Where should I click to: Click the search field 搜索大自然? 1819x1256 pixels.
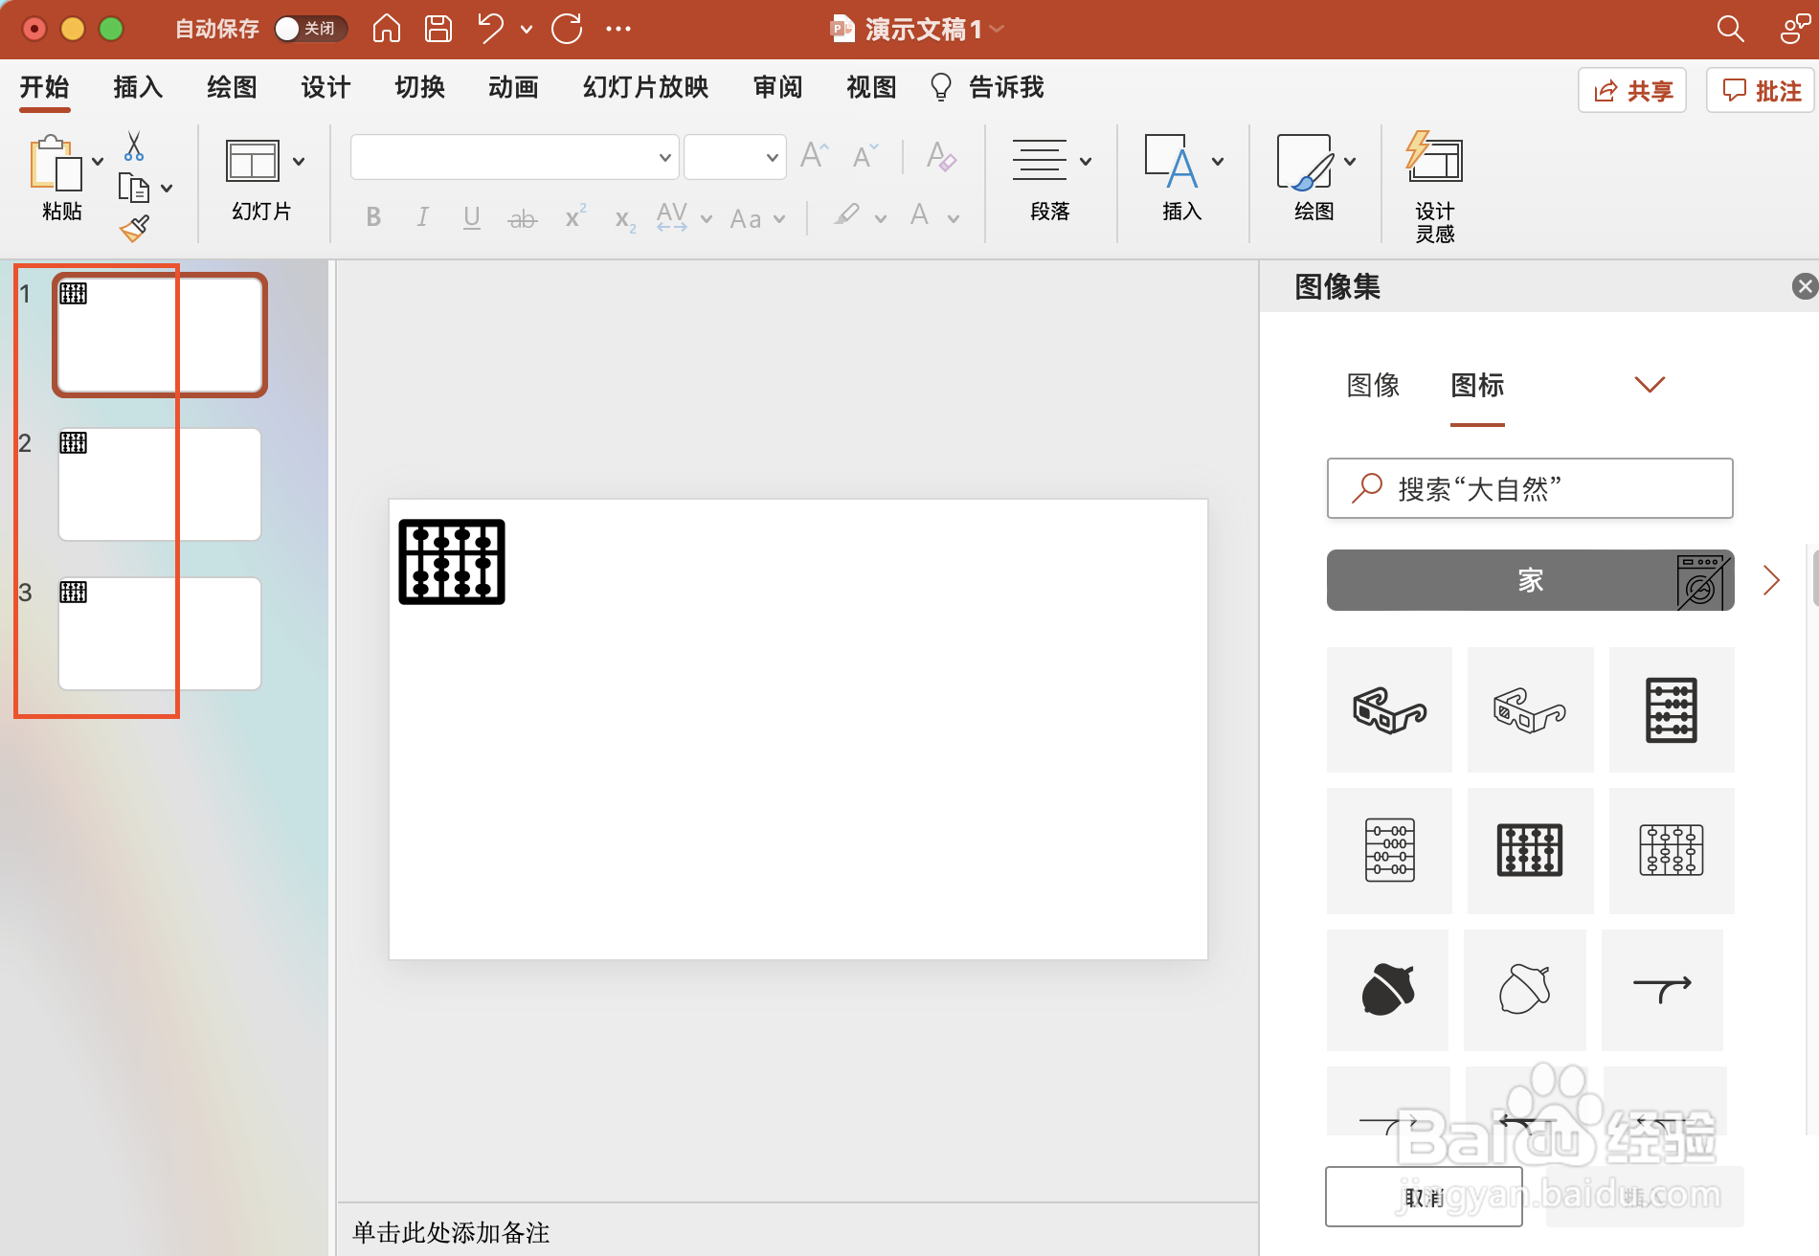(x=1529, y=488)
